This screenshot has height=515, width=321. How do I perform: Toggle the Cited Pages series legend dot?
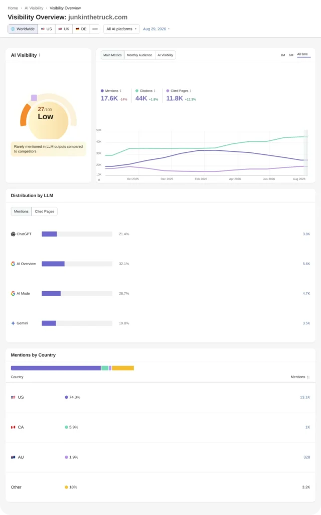168,91
